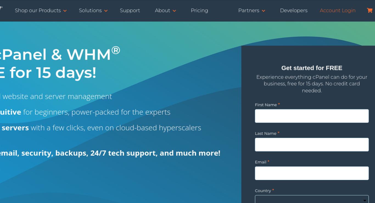Click the Account Login link
This screenshot has width=375, height=203.
tap(338, 10)
